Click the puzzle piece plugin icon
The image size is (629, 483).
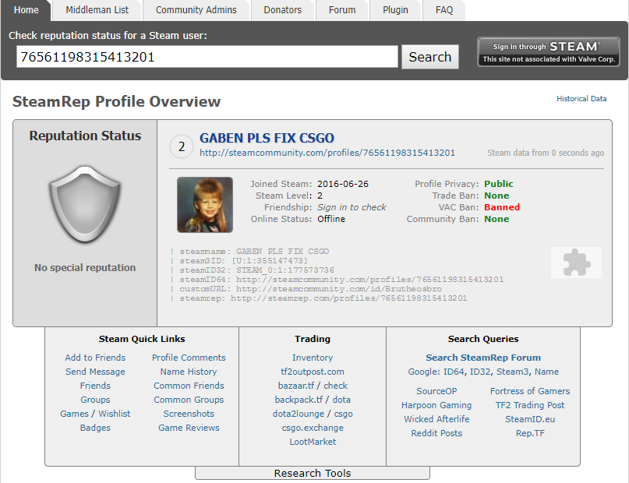(577, 263)
